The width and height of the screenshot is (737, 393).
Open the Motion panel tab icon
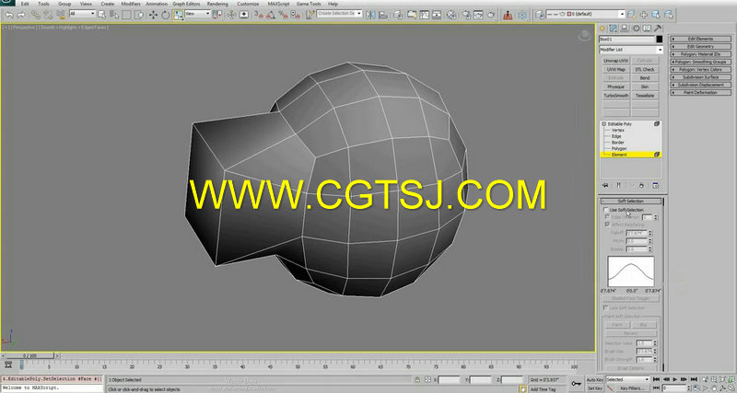tap(636, 29)
